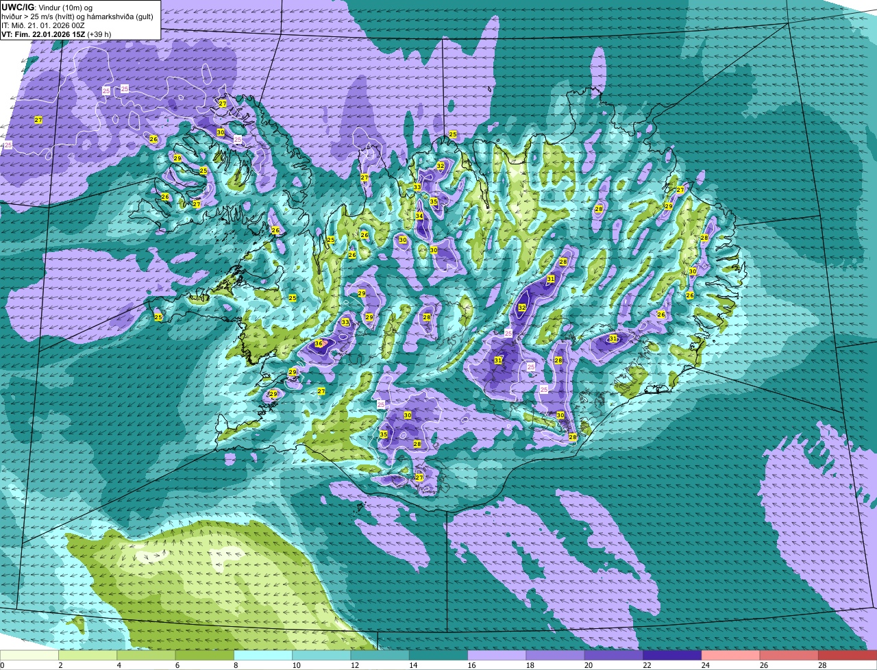Click the 24–26 m/s pink swatch
Screen dimensions: 877x670
[x=731, y=655]
